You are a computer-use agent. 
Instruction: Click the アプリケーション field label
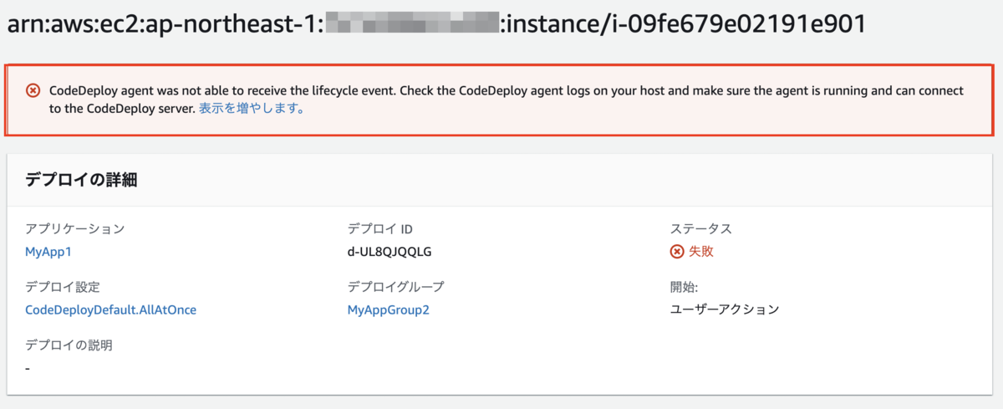click(75, 228)
